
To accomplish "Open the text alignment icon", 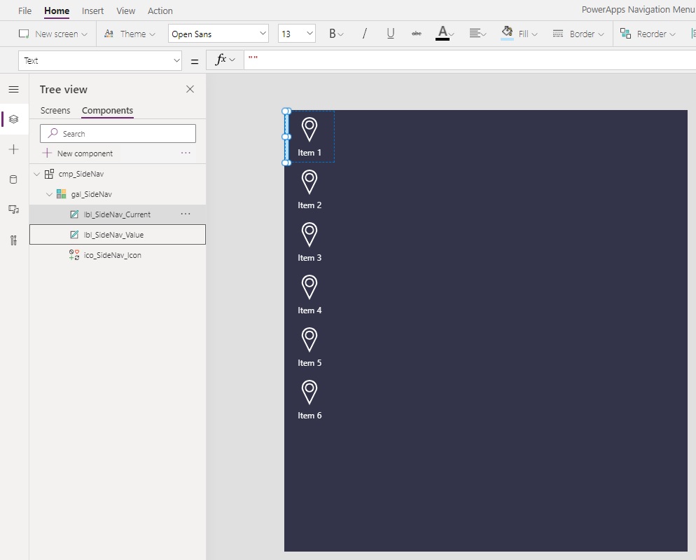I will [478, 34].
